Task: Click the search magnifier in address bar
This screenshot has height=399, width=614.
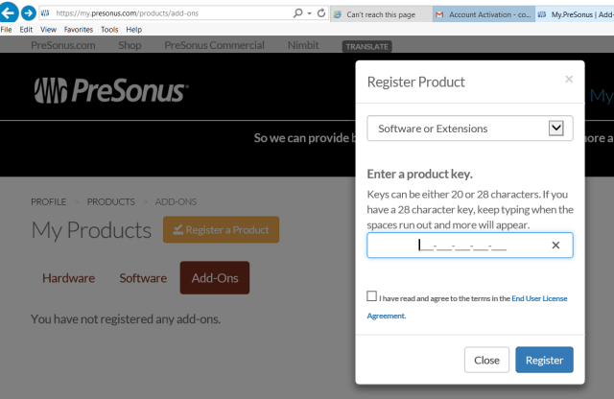Action: point(297,13)
